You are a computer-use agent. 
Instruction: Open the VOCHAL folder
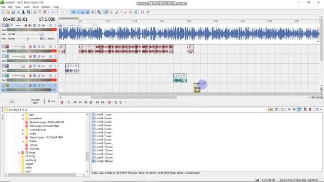(x=34, y=149)
